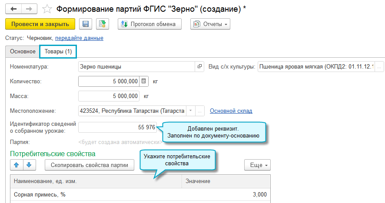The width and height of the screenshot is (385, 203).
Task: Expand the Еще menu
Action: tap(258, 165)
